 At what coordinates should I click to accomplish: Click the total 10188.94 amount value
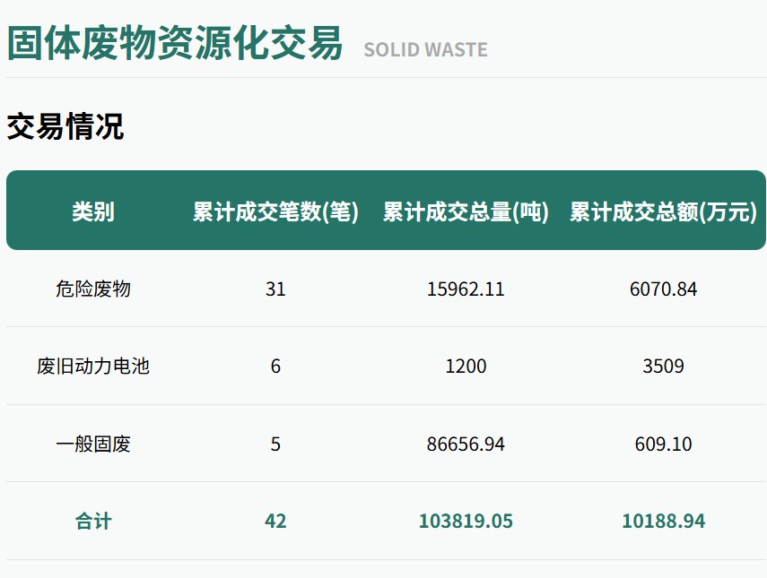663,522
